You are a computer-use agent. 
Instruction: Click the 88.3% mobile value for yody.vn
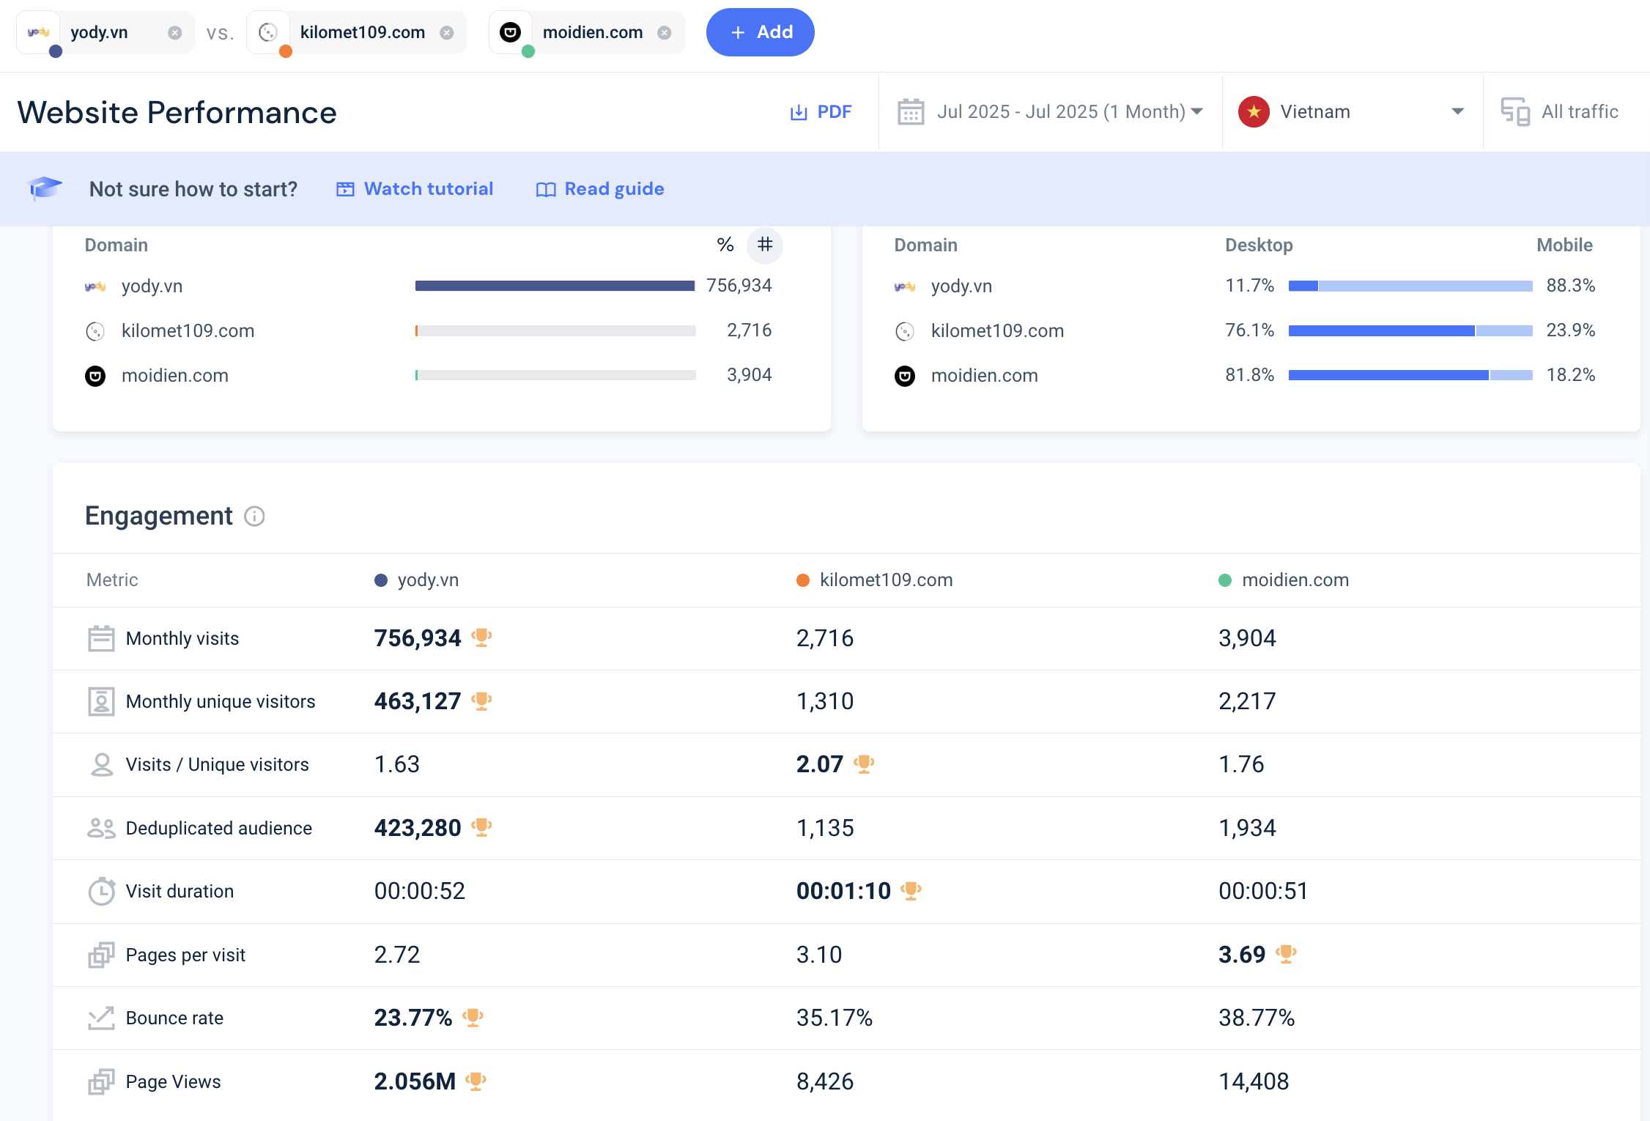click(x=1570, y=286)
